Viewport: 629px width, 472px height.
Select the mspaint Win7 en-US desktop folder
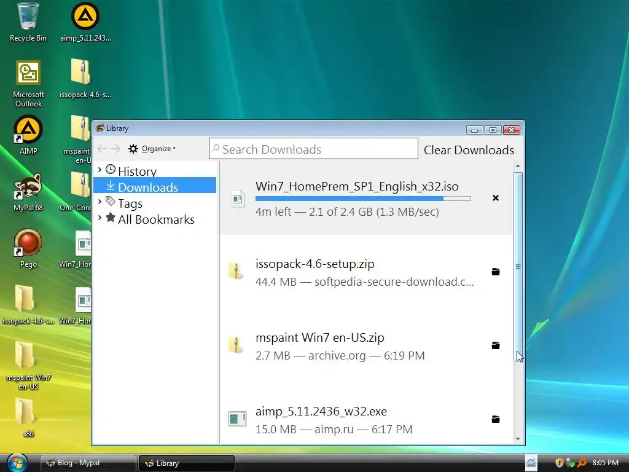(x=28, y=365)
